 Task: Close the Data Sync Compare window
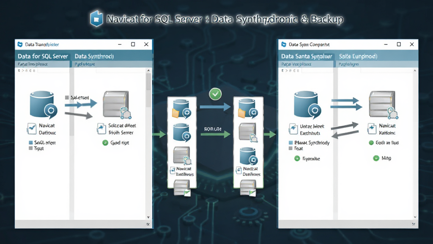click(412, 44)
